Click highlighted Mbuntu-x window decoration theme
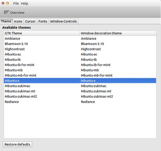Screen dimensions: 161x151 (118, 81)
